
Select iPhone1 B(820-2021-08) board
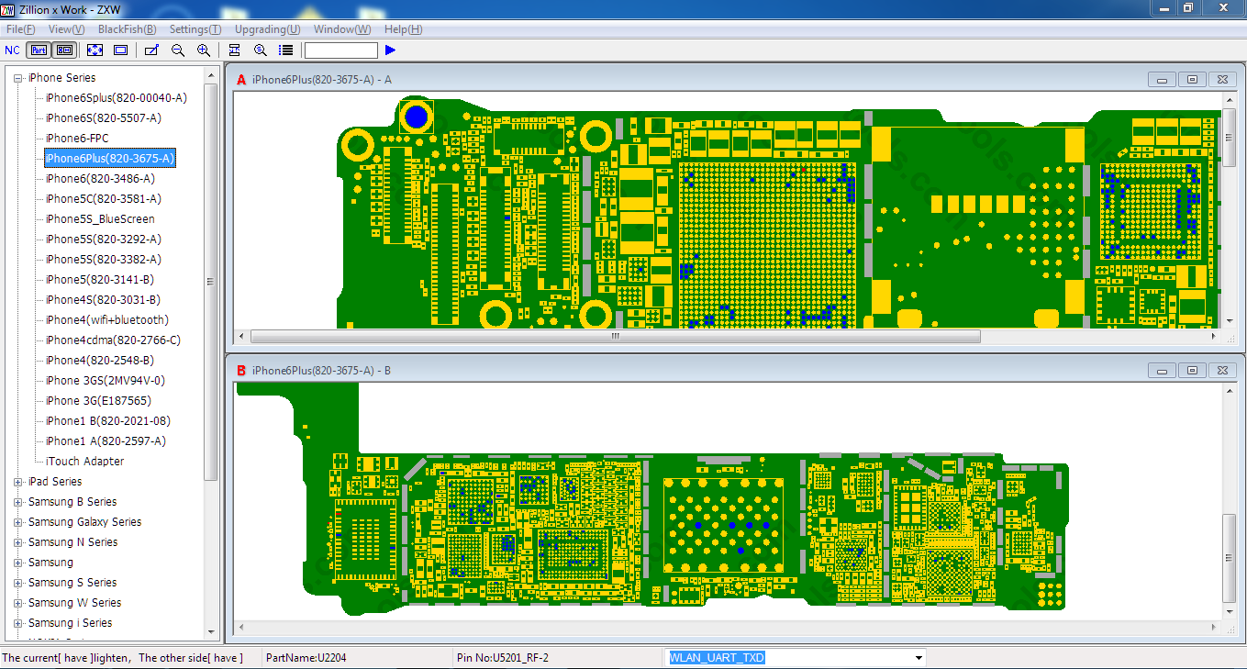(108, 421)
